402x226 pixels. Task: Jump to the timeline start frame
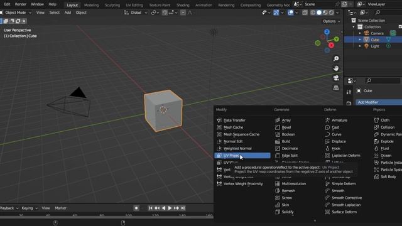point(151,208)
